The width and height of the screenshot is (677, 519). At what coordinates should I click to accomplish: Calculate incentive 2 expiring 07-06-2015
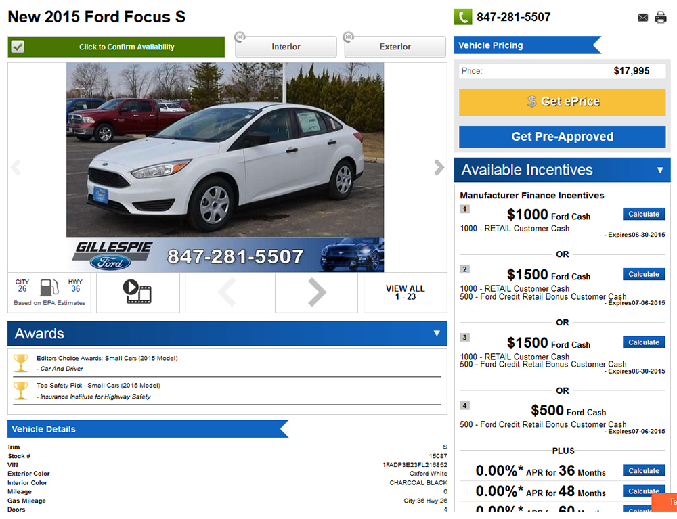click(644, 274)
